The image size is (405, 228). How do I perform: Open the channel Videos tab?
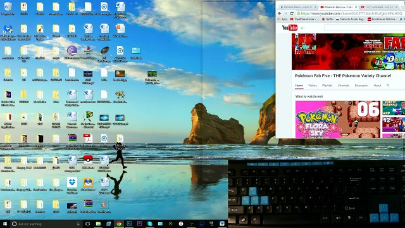[x=312, y=85]
